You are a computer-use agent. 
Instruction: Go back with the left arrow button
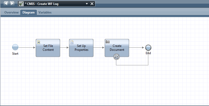point(6,3)
